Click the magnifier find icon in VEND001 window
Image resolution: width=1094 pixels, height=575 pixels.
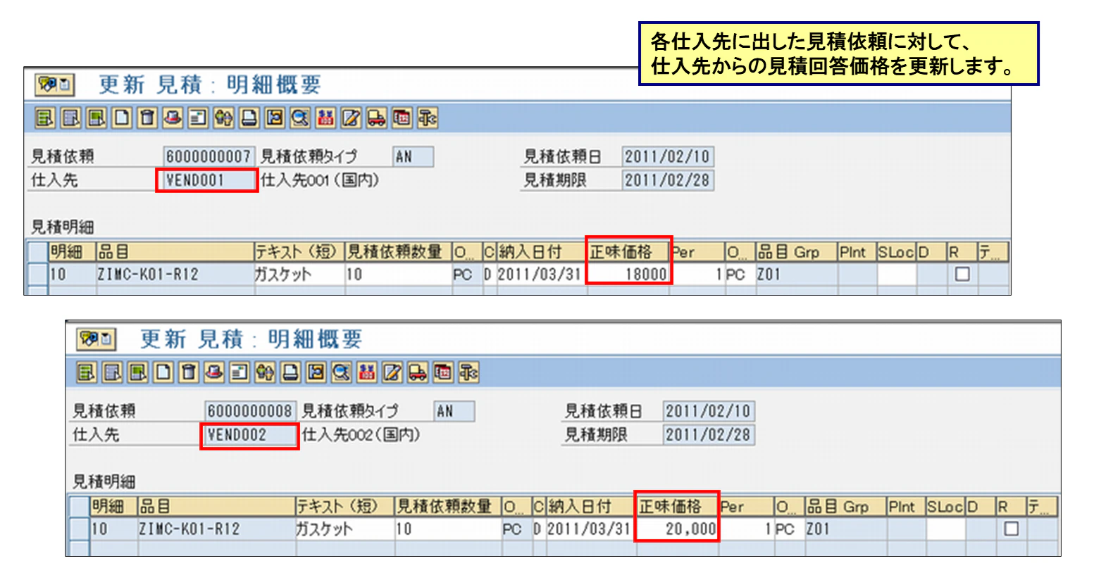[x=300, y=118]
